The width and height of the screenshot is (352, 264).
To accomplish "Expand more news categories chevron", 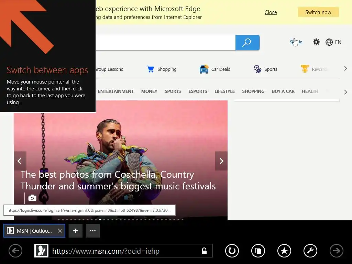I will coord(346,92).
